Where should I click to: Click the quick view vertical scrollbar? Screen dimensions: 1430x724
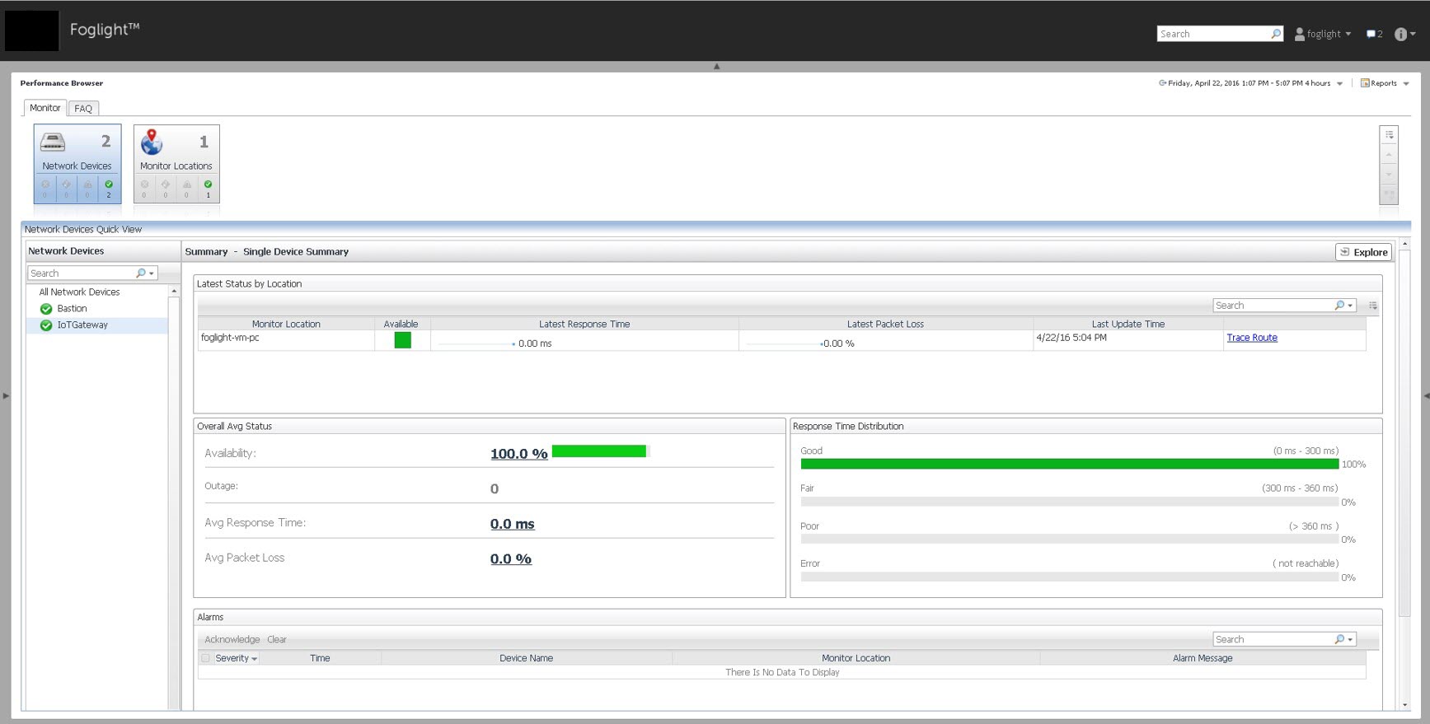coord(1404,432)
